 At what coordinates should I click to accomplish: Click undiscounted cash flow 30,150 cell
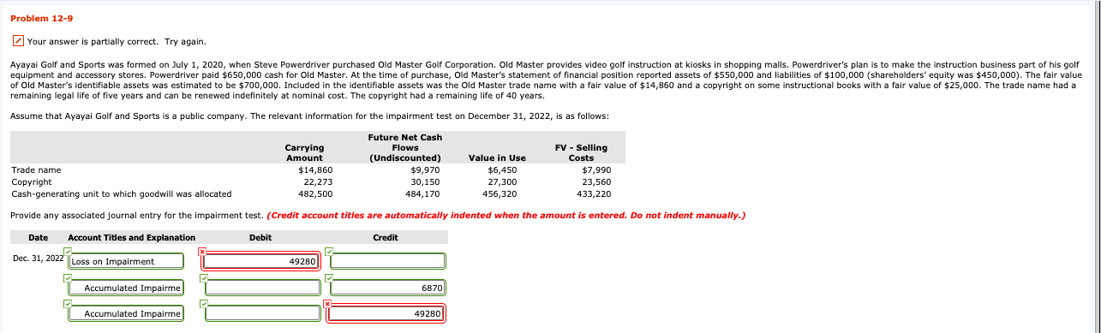(x=426, y=181)
